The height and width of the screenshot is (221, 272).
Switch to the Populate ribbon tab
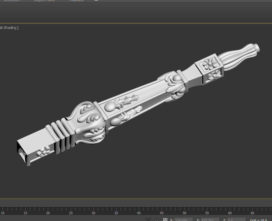click(76, 1)
